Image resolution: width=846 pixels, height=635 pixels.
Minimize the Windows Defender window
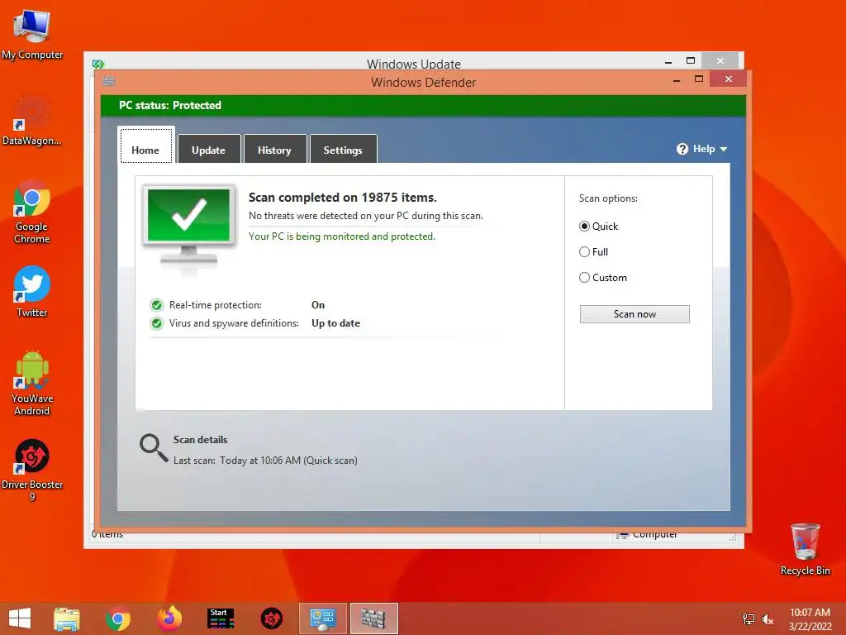pyautogui.click(x=677, y=80)
